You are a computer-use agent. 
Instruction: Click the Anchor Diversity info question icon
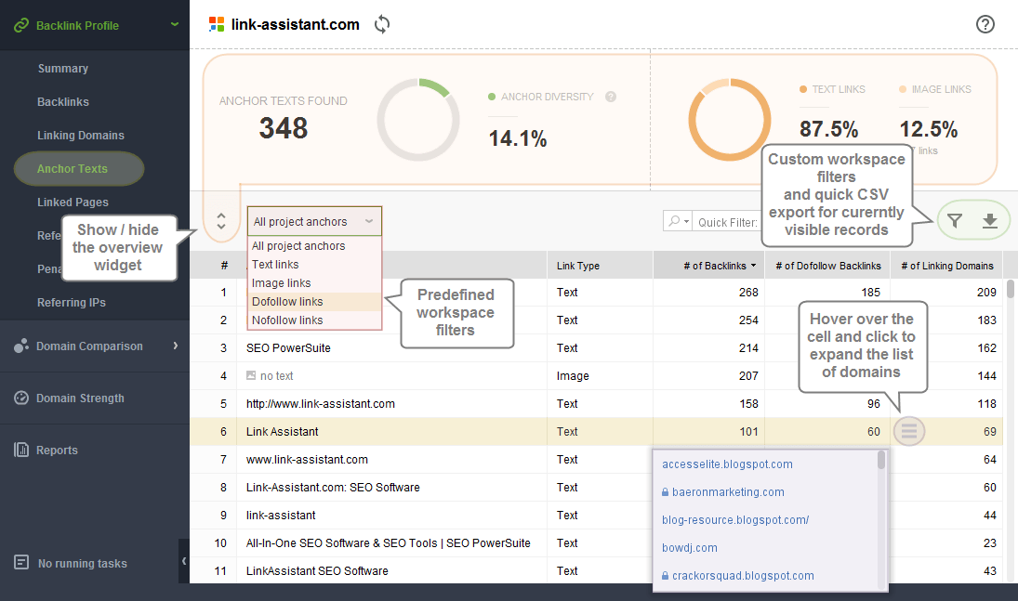610,97
